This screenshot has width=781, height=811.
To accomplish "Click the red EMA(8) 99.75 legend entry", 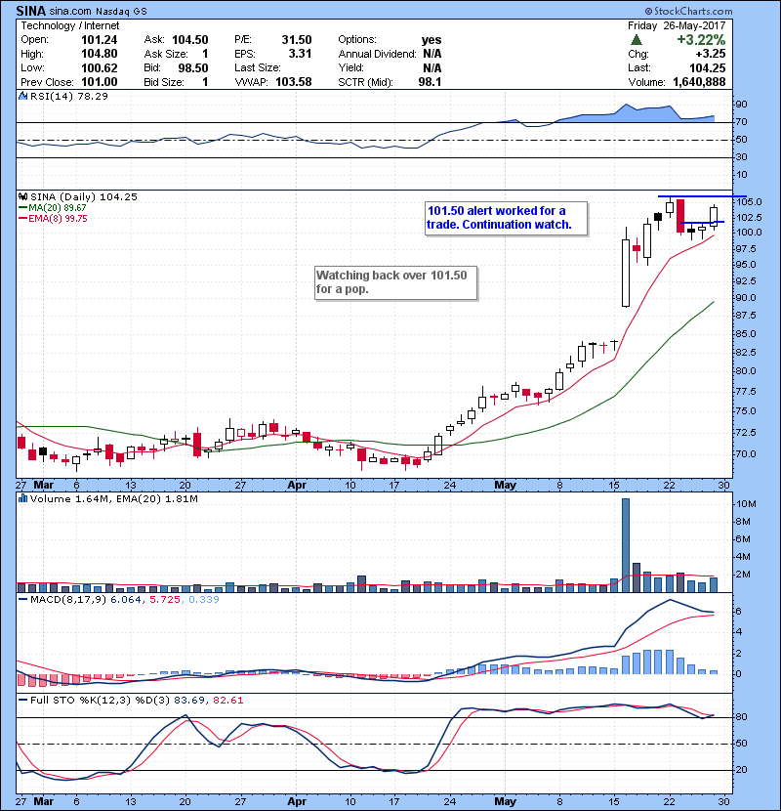I will pyautogui.click(x=53, y=218).
